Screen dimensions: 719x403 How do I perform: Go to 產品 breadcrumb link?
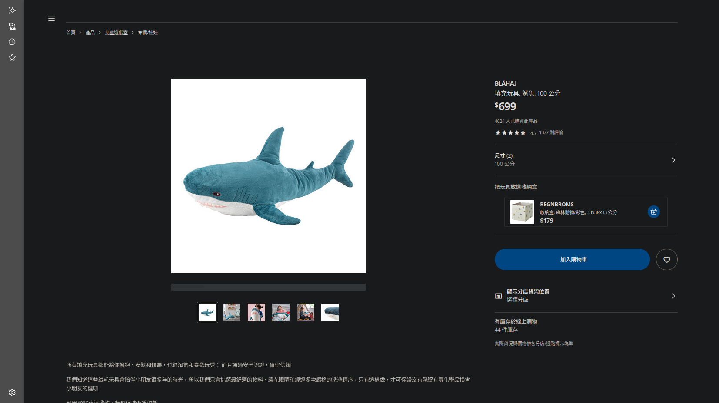coord(90,33)
